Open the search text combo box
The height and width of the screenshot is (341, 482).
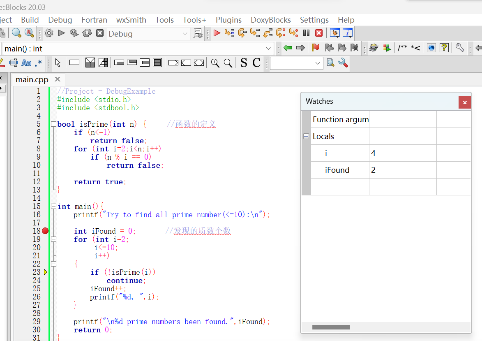pos(297,63)
